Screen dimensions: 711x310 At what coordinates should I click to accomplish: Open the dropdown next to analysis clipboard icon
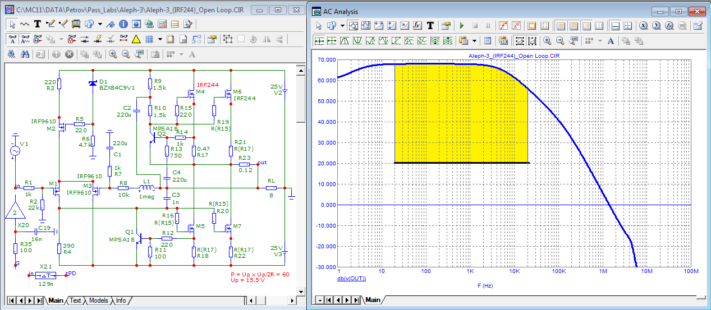point(475,40)
